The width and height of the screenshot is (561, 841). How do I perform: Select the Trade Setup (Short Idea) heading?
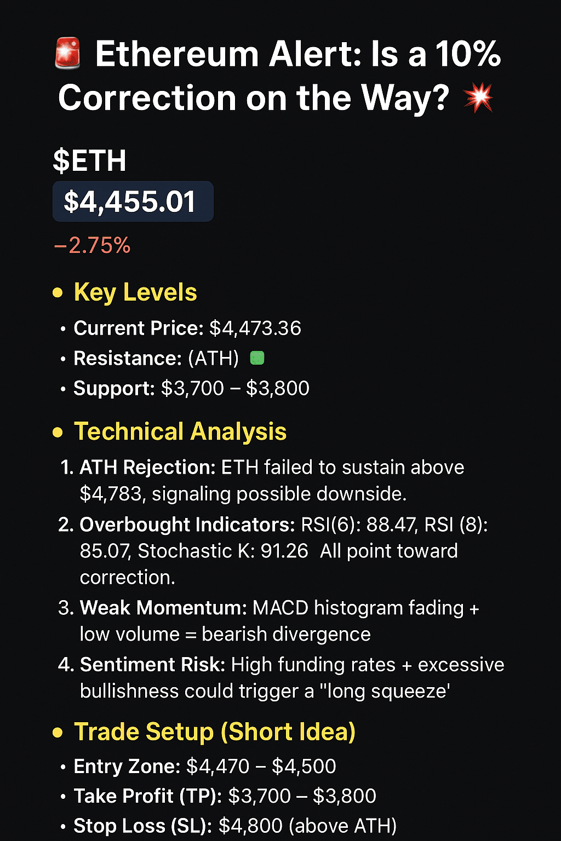215,732
